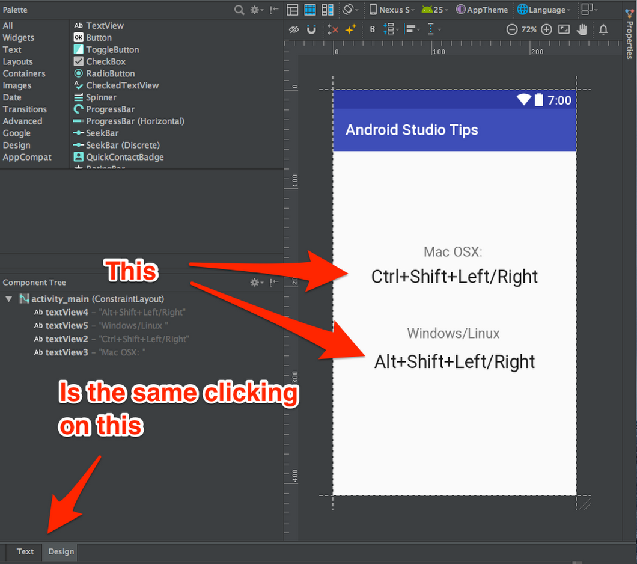This screenshot has height=564, width=637.
Task: Open the Language dropdown
Action: (x=544, y=10)
